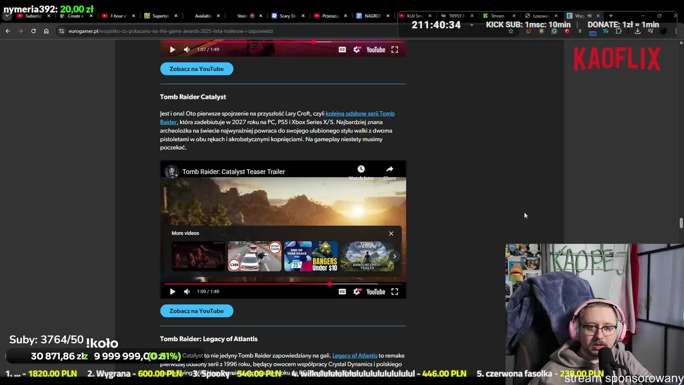Play the upper video at 1:07
Screen dimensions: 684x385
[x=172, y=49]
